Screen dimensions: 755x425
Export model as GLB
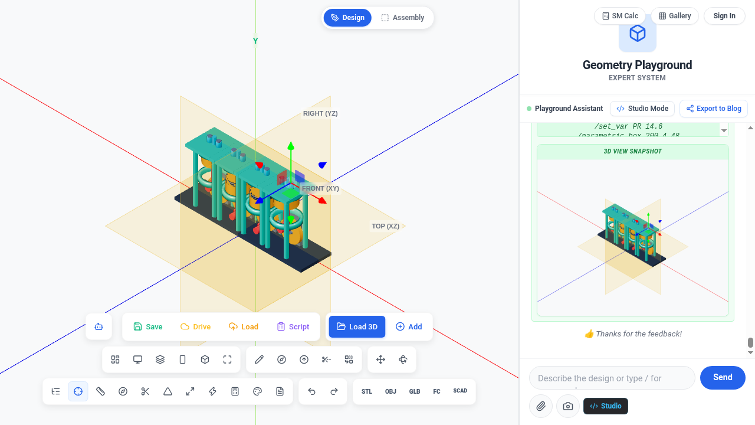pos(415,391)
